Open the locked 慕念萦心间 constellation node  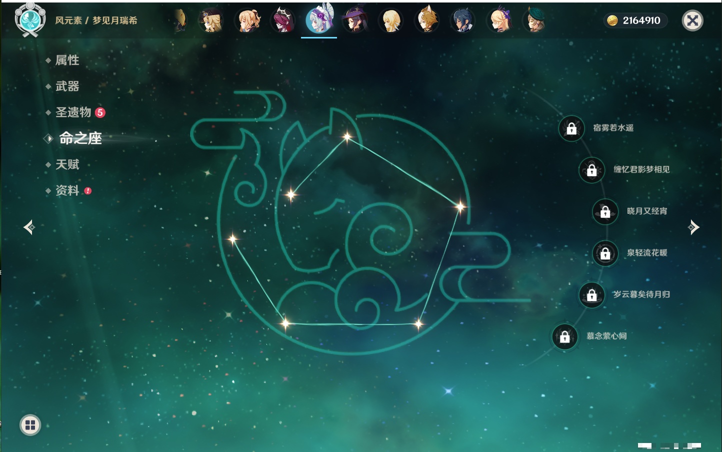point(564,337)
